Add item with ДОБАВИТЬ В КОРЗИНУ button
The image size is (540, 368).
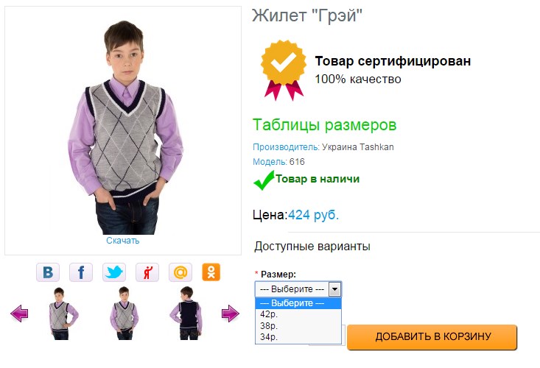click(432, 336)
